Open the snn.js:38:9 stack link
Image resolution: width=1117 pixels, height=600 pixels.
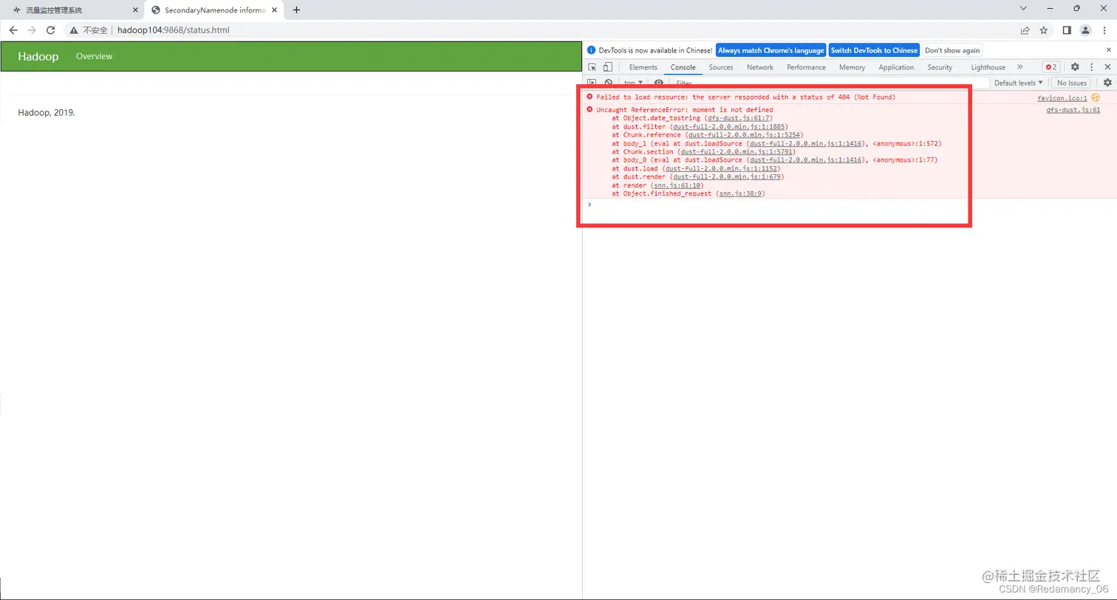point(741,194)
